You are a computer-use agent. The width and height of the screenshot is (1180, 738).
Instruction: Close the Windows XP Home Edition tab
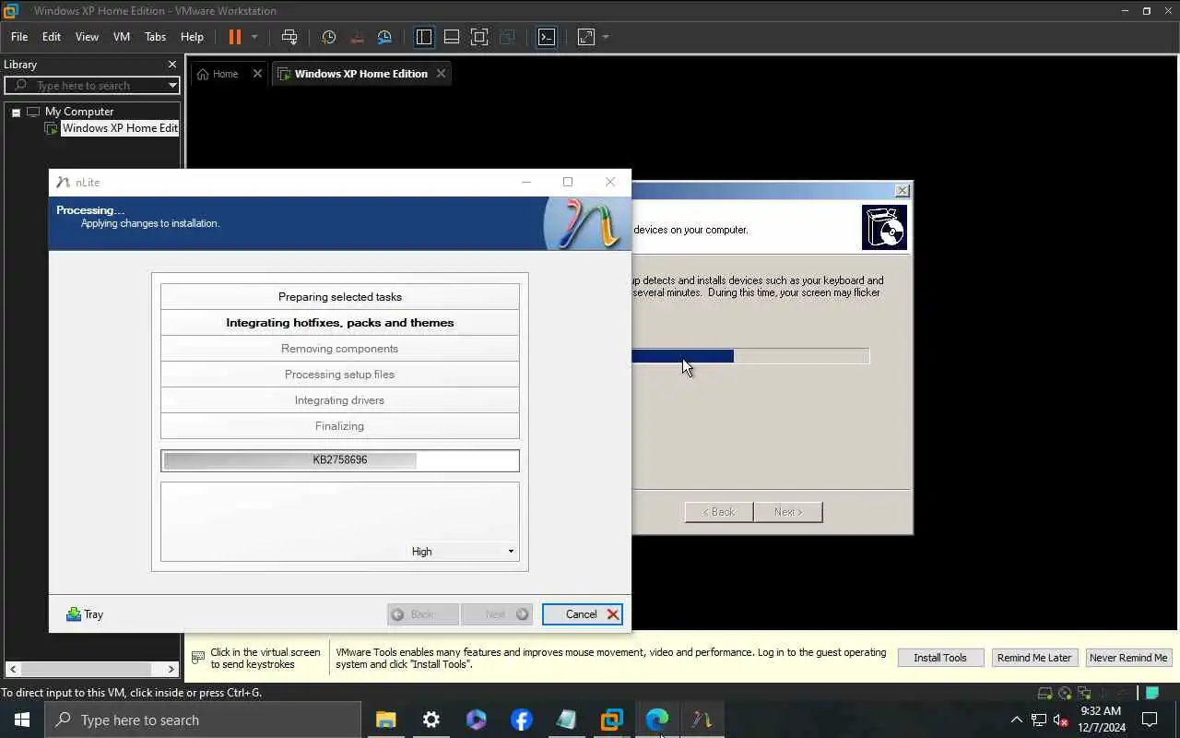coord(441,74)
